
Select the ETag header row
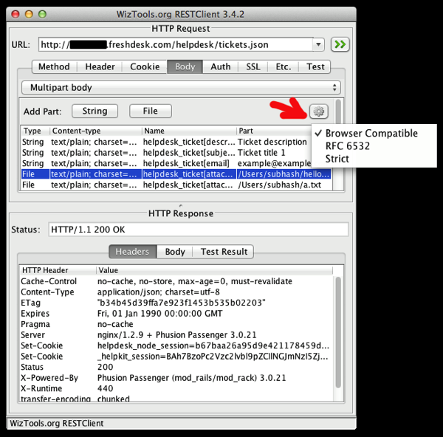click(176, 303)
